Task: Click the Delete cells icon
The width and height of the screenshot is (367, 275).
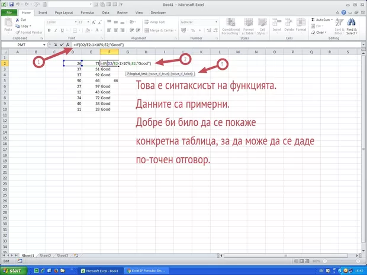Action: point(289,22)
